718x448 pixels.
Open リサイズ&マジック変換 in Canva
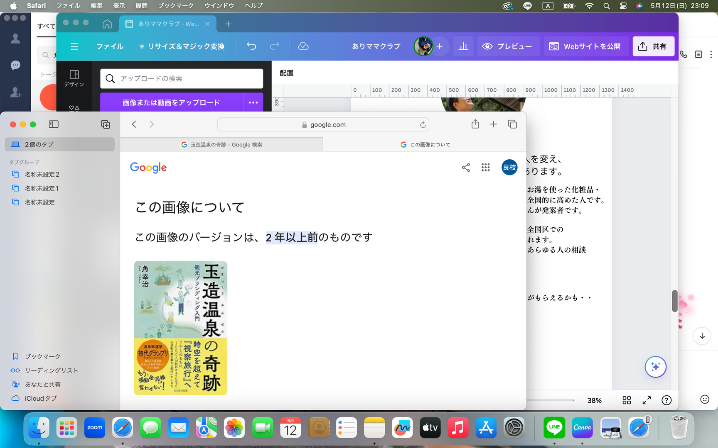[x=182, y=46]
